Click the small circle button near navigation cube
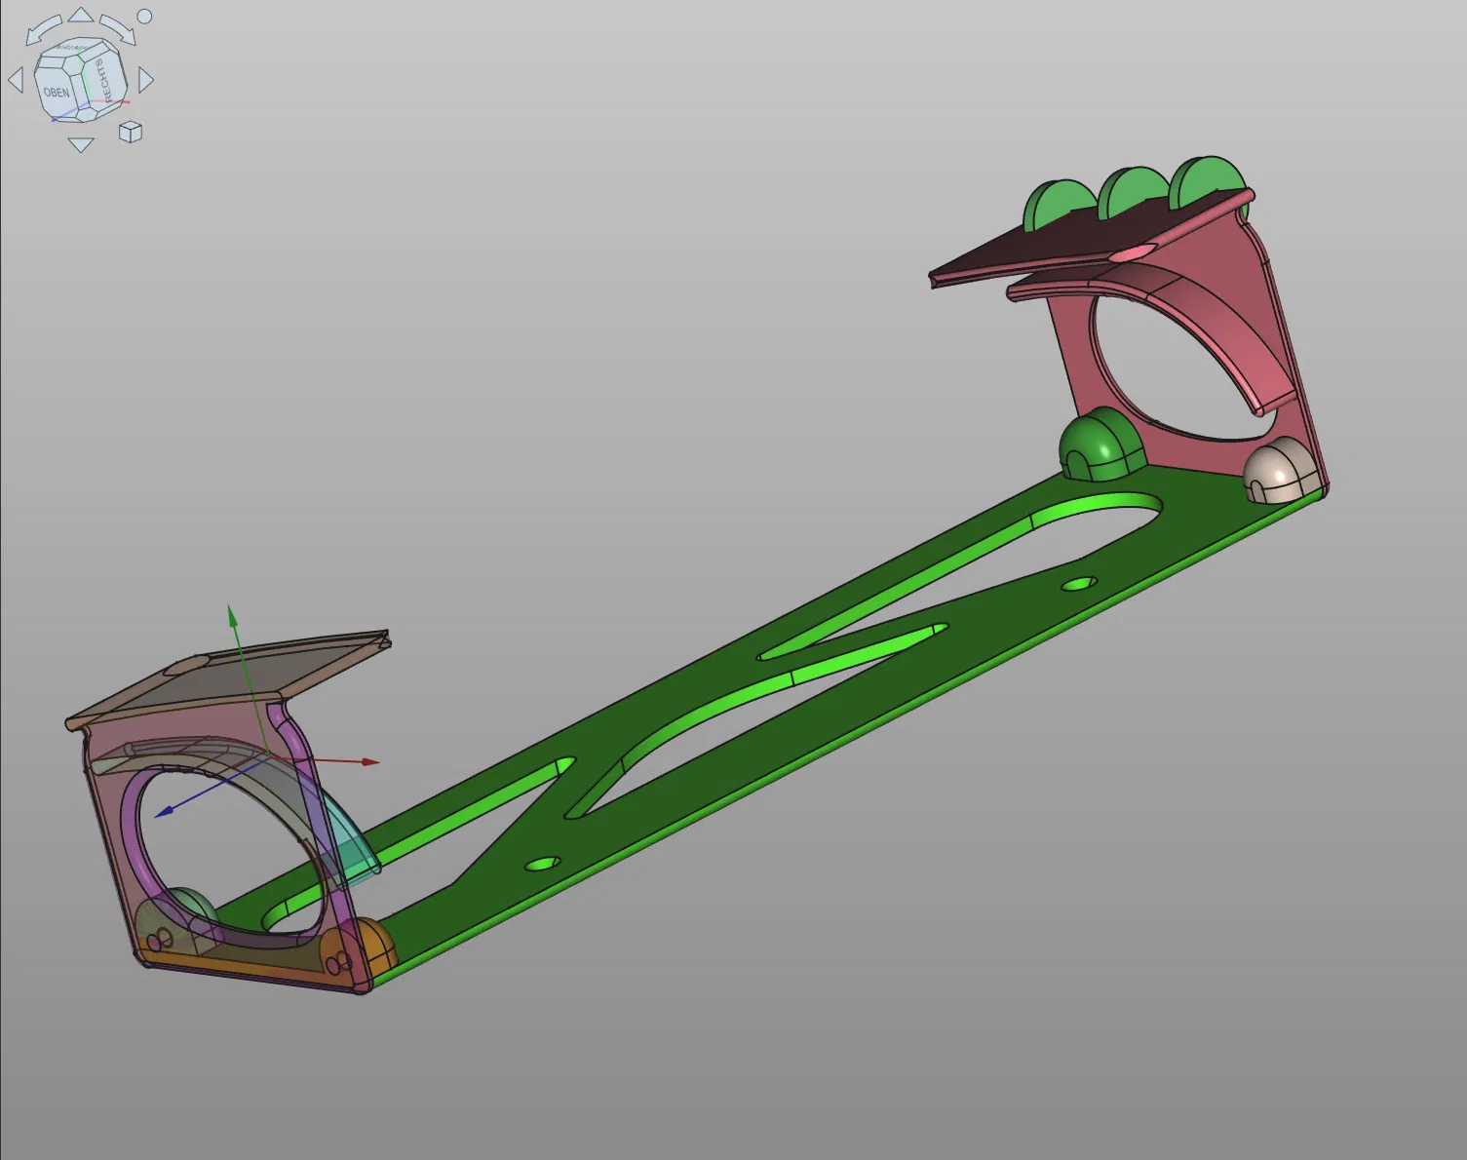 coord(144,16)
